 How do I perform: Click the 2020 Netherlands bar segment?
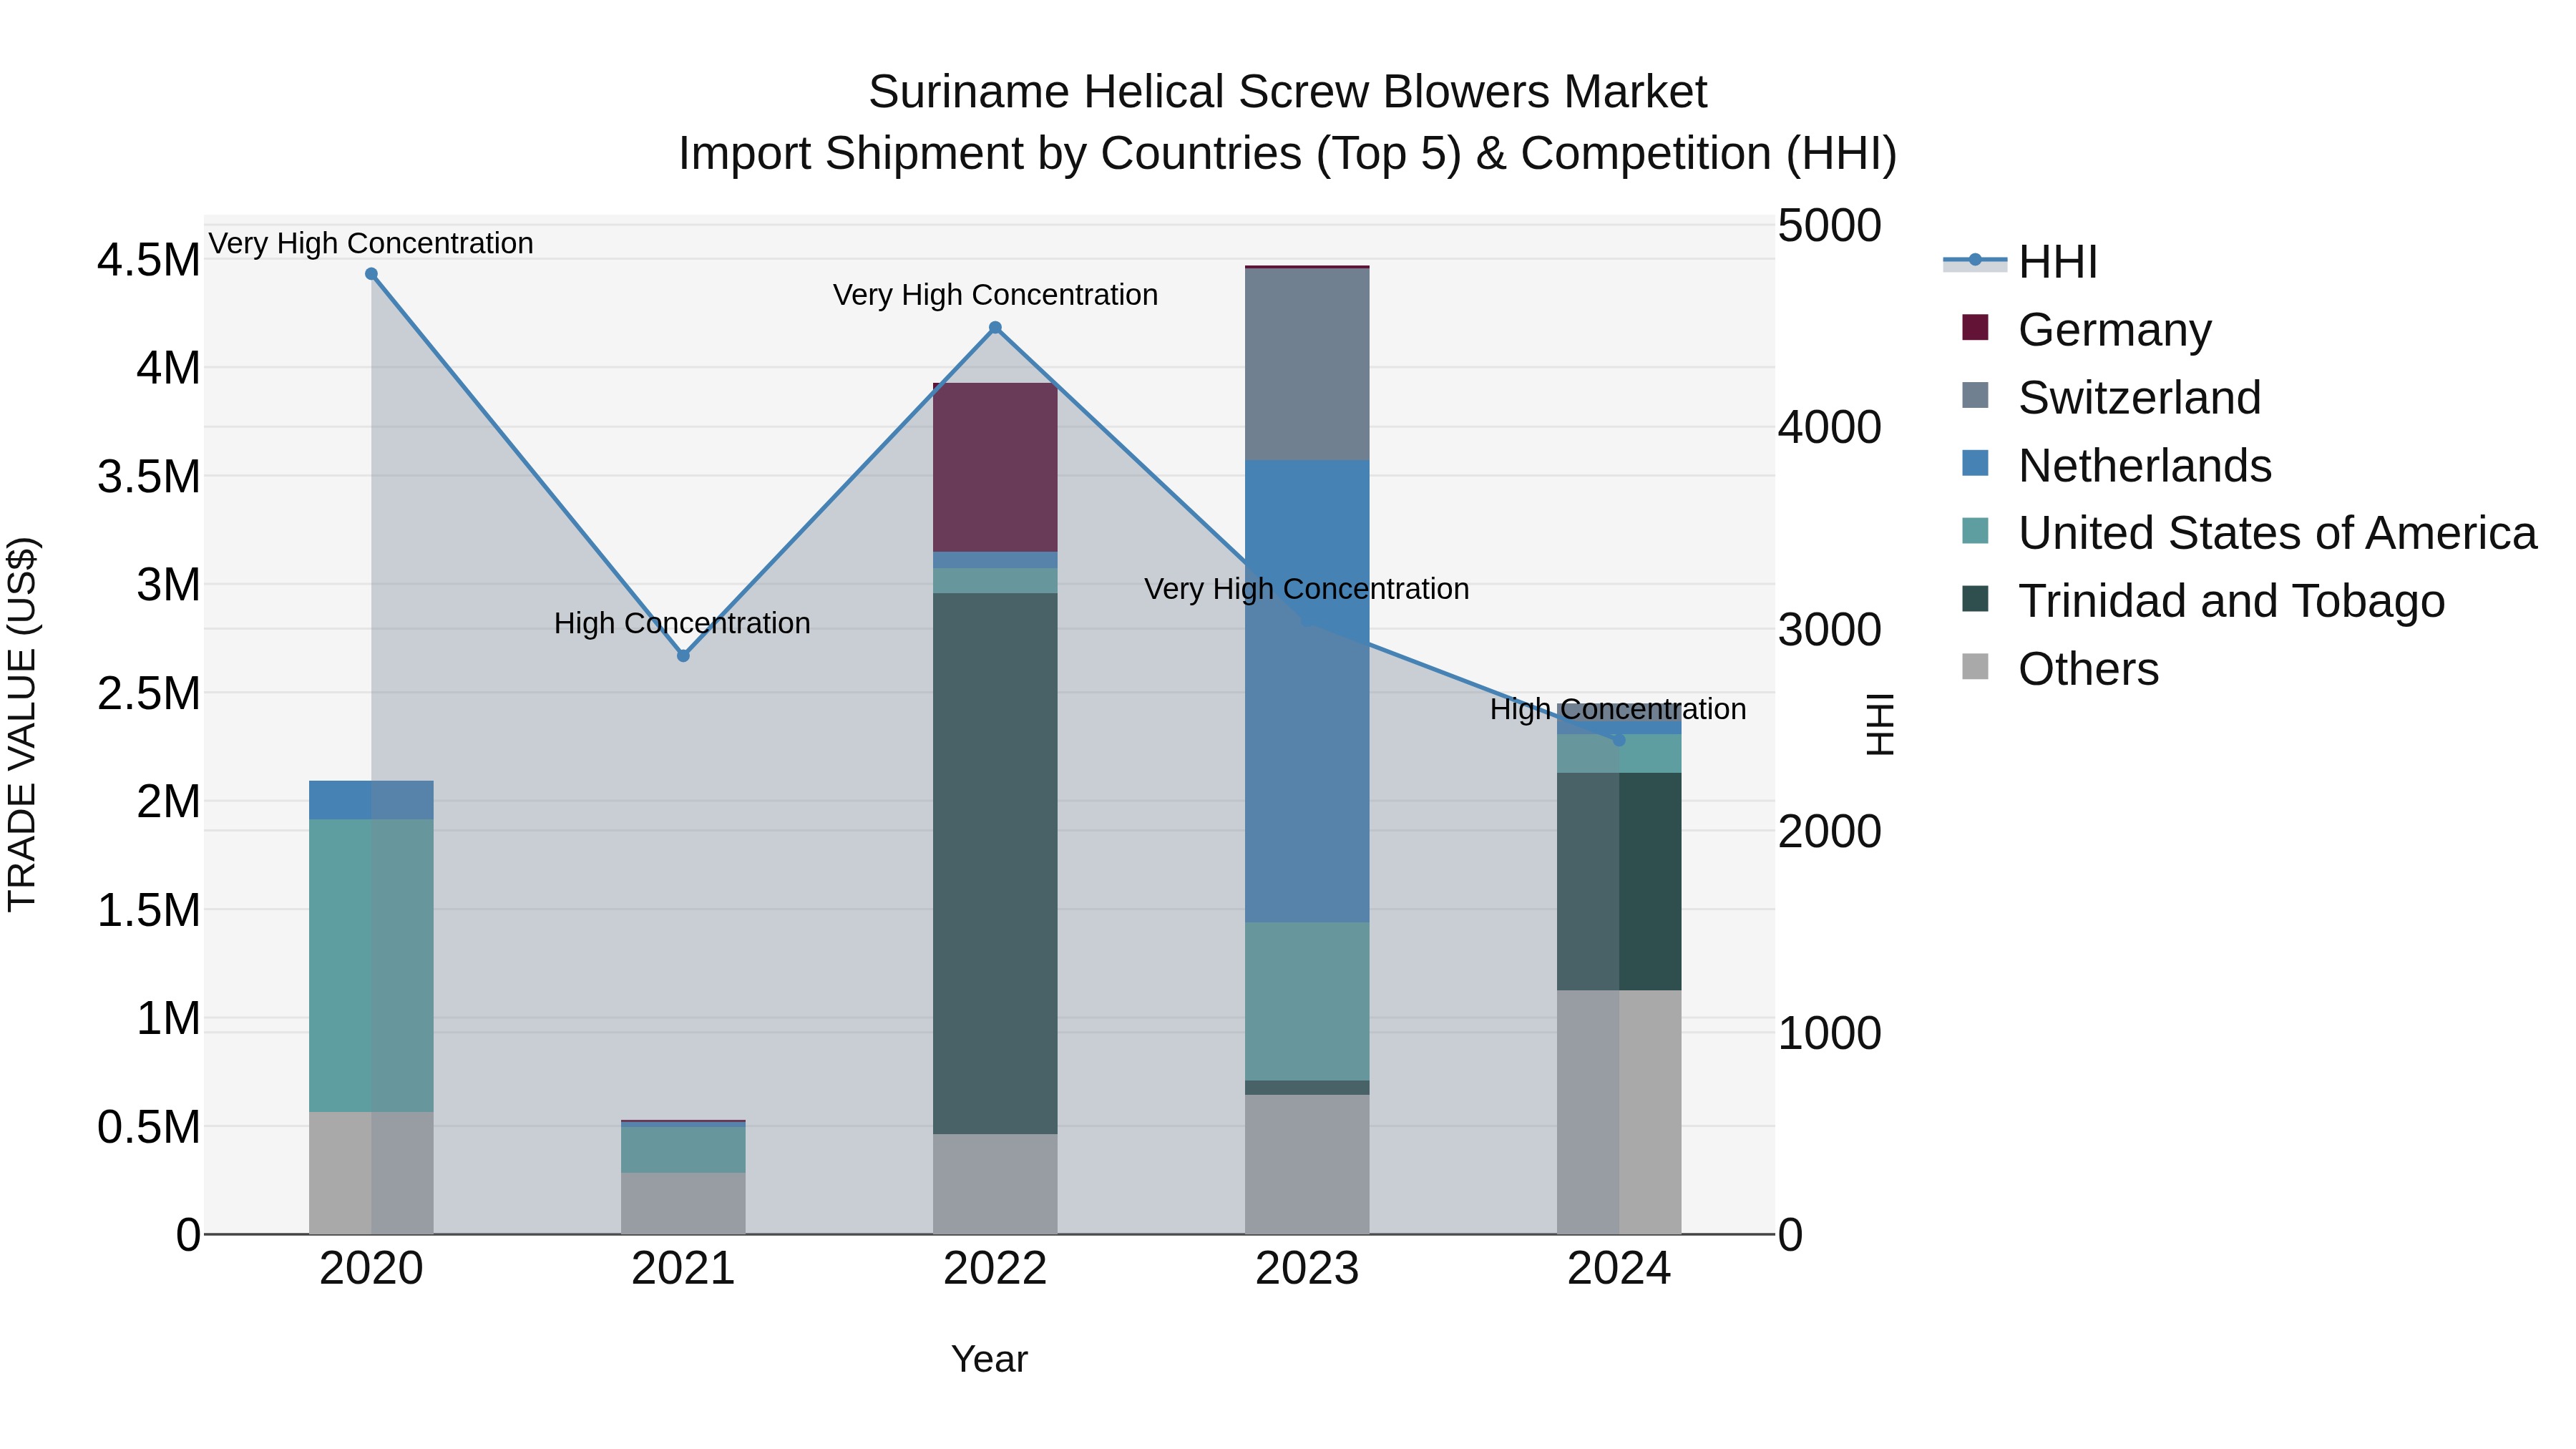[371, 800]
